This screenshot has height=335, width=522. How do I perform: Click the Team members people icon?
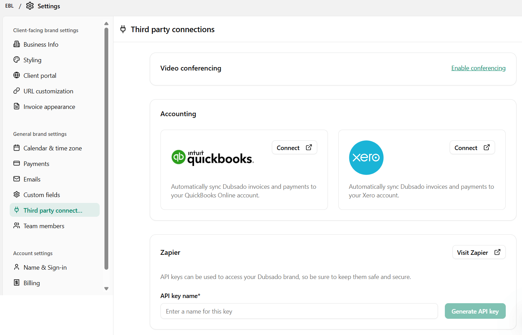[x=17, y=226]
